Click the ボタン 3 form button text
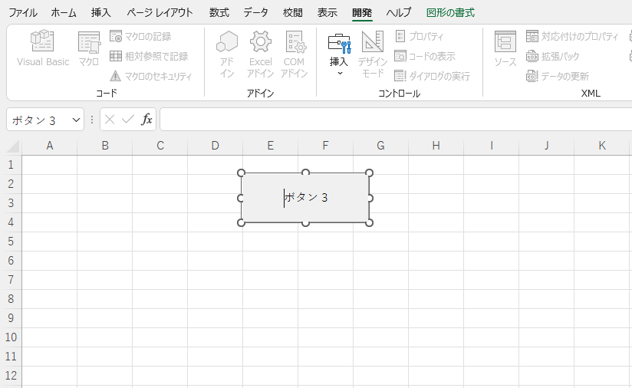 click(x=306, y=197)
